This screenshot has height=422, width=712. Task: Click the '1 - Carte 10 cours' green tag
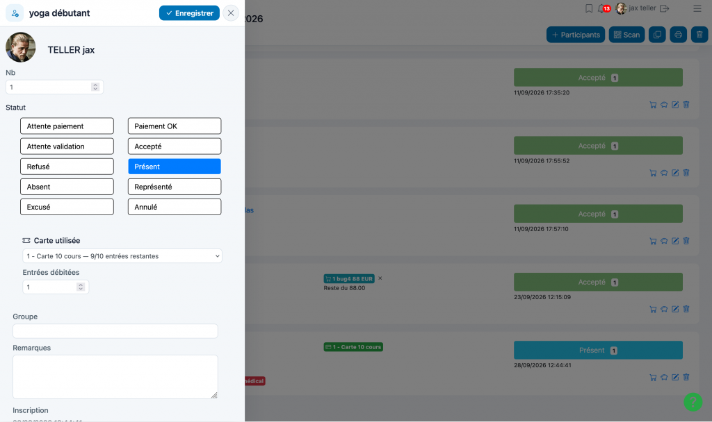[353, 347]
